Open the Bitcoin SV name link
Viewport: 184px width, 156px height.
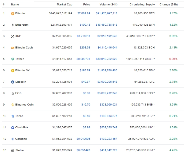[22, 70]
